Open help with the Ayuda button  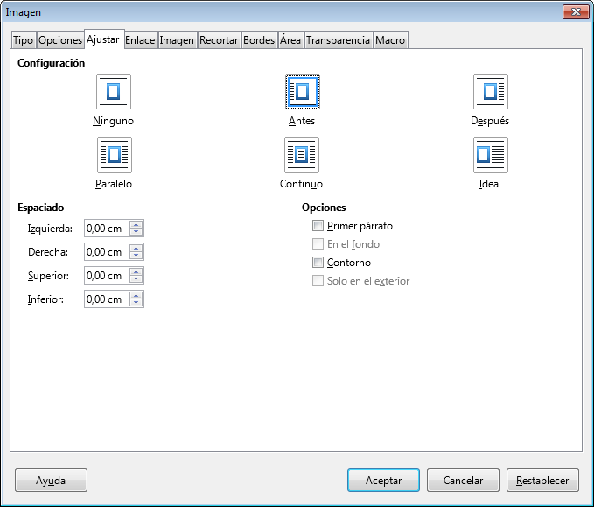coord(51,481)
